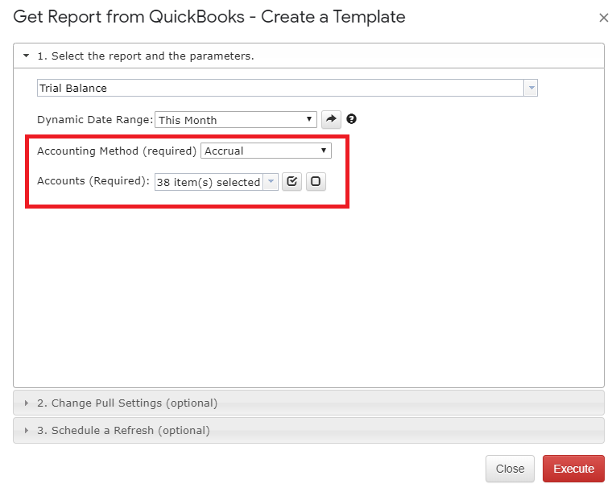Screen dimensions: 616x492
Task: Click the deselect all accounts square icon
Action: (316, 181)
